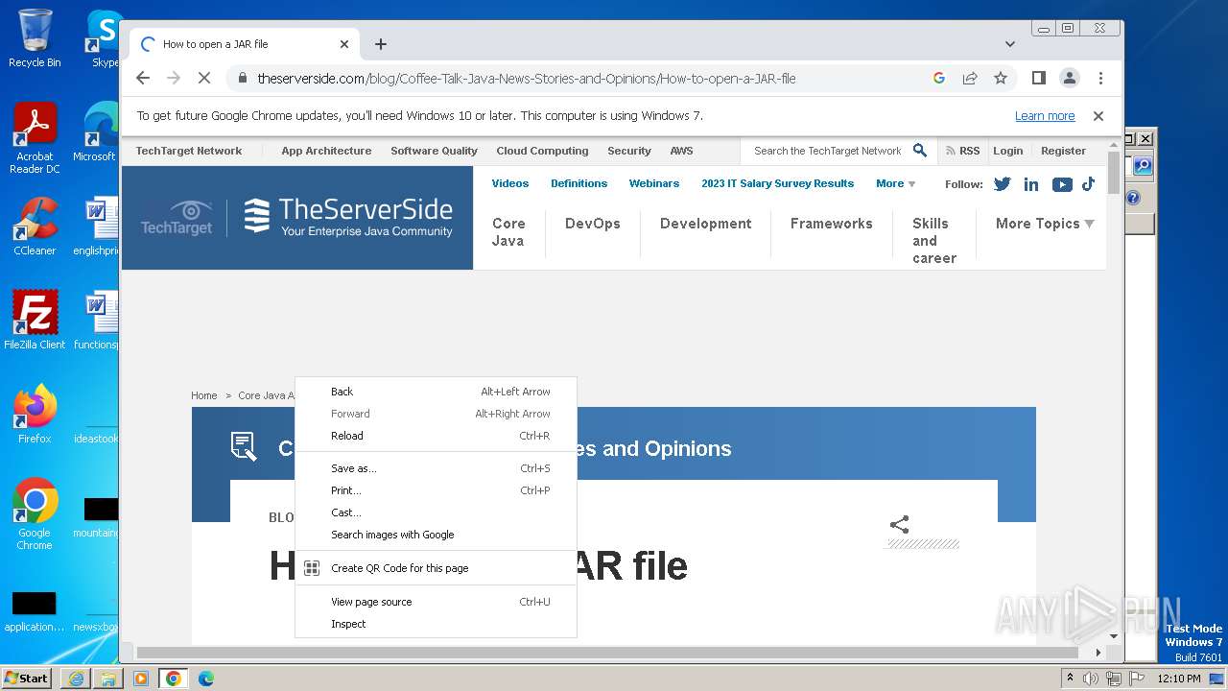
Task: Go to Skills and career section
Action: (x=934, y=241)
